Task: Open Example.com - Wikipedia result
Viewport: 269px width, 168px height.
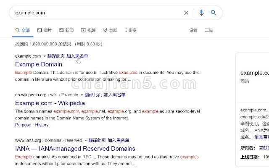Action: (x=50, y=103)
